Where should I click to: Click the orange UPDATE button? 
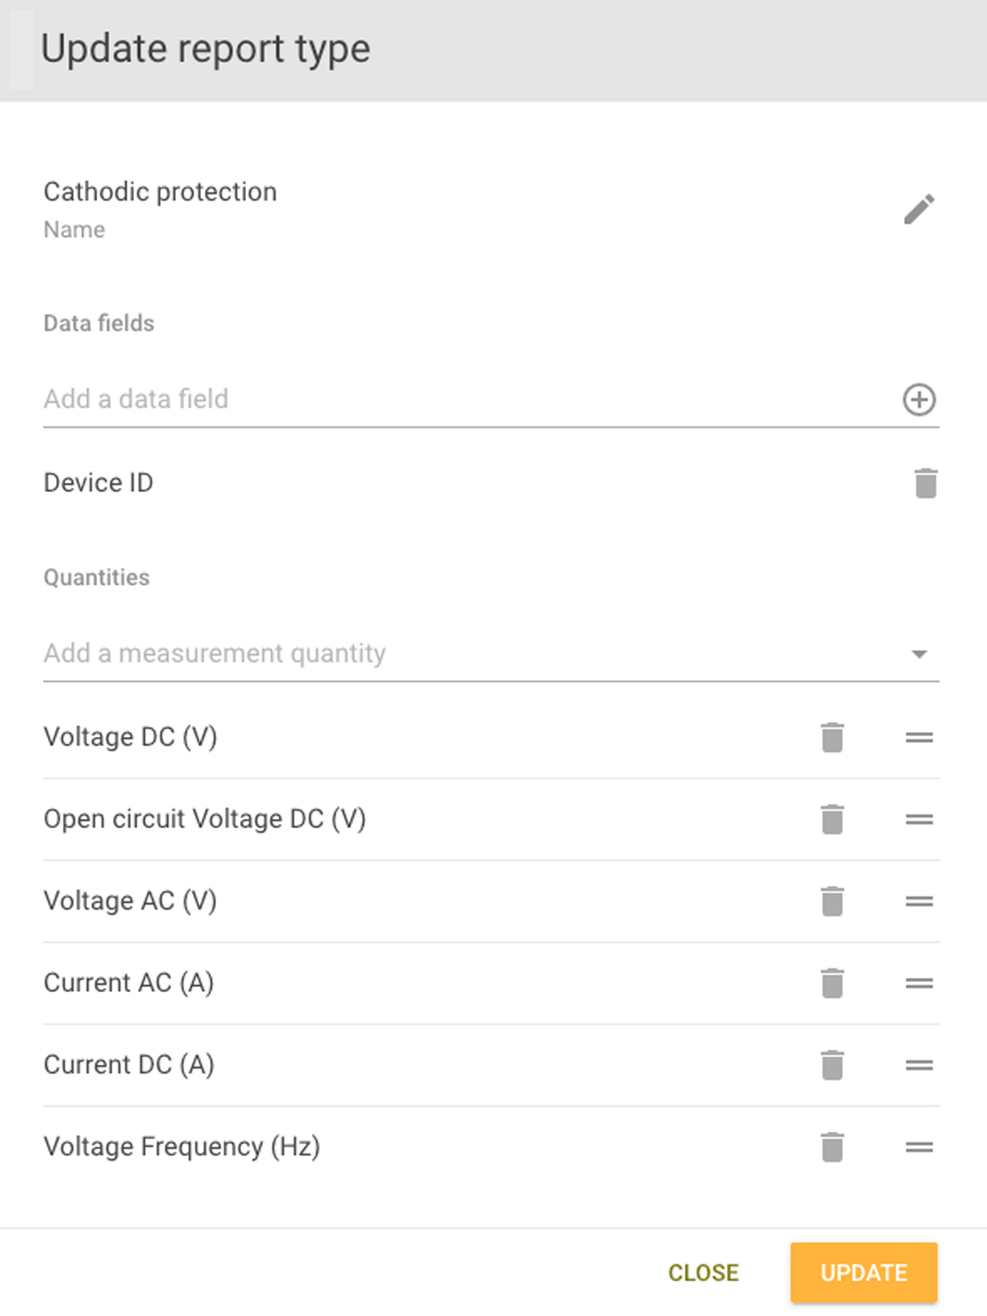point(864,1272)
